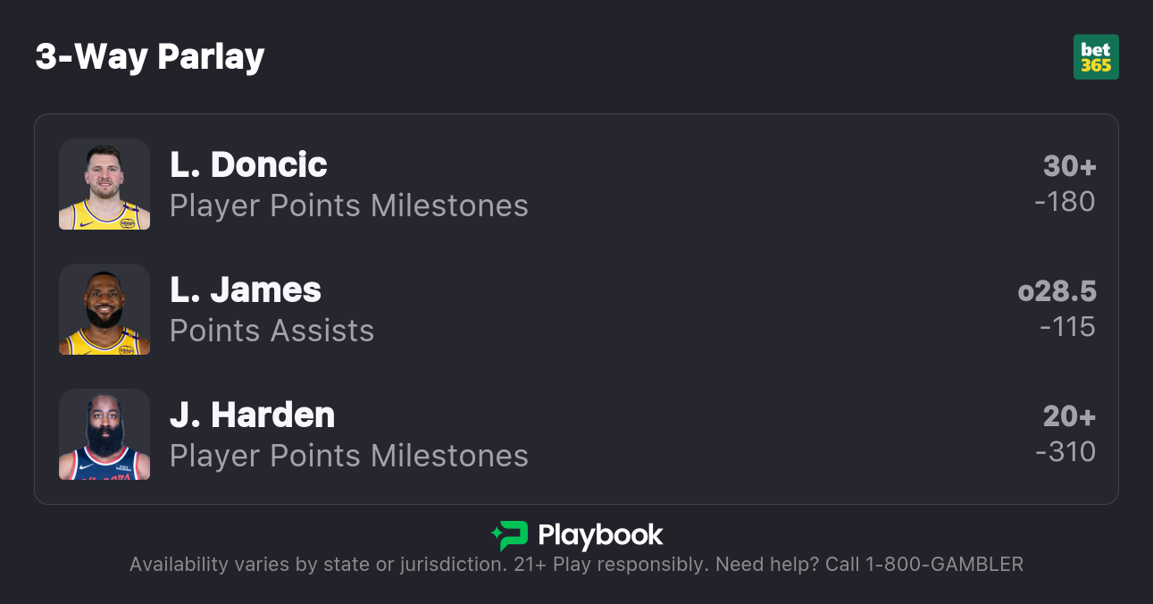
Task: Click the -310 odds value
Action: (x=1065, y=452)
